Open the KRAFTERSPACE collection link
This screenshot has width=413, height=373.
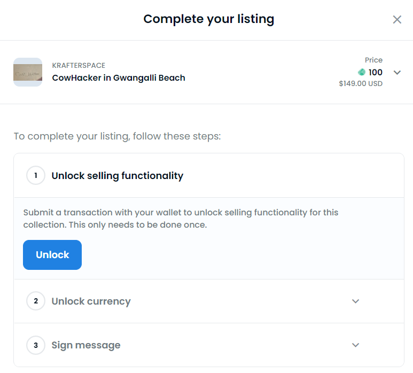[79, 65]
